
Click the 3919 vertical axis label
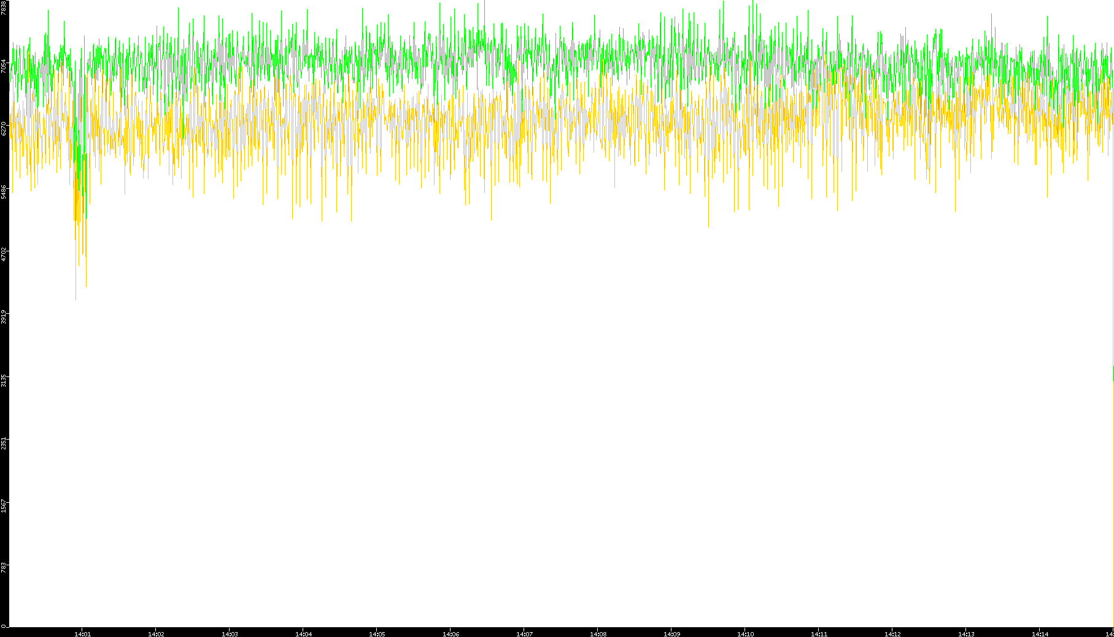coord(4,317)
